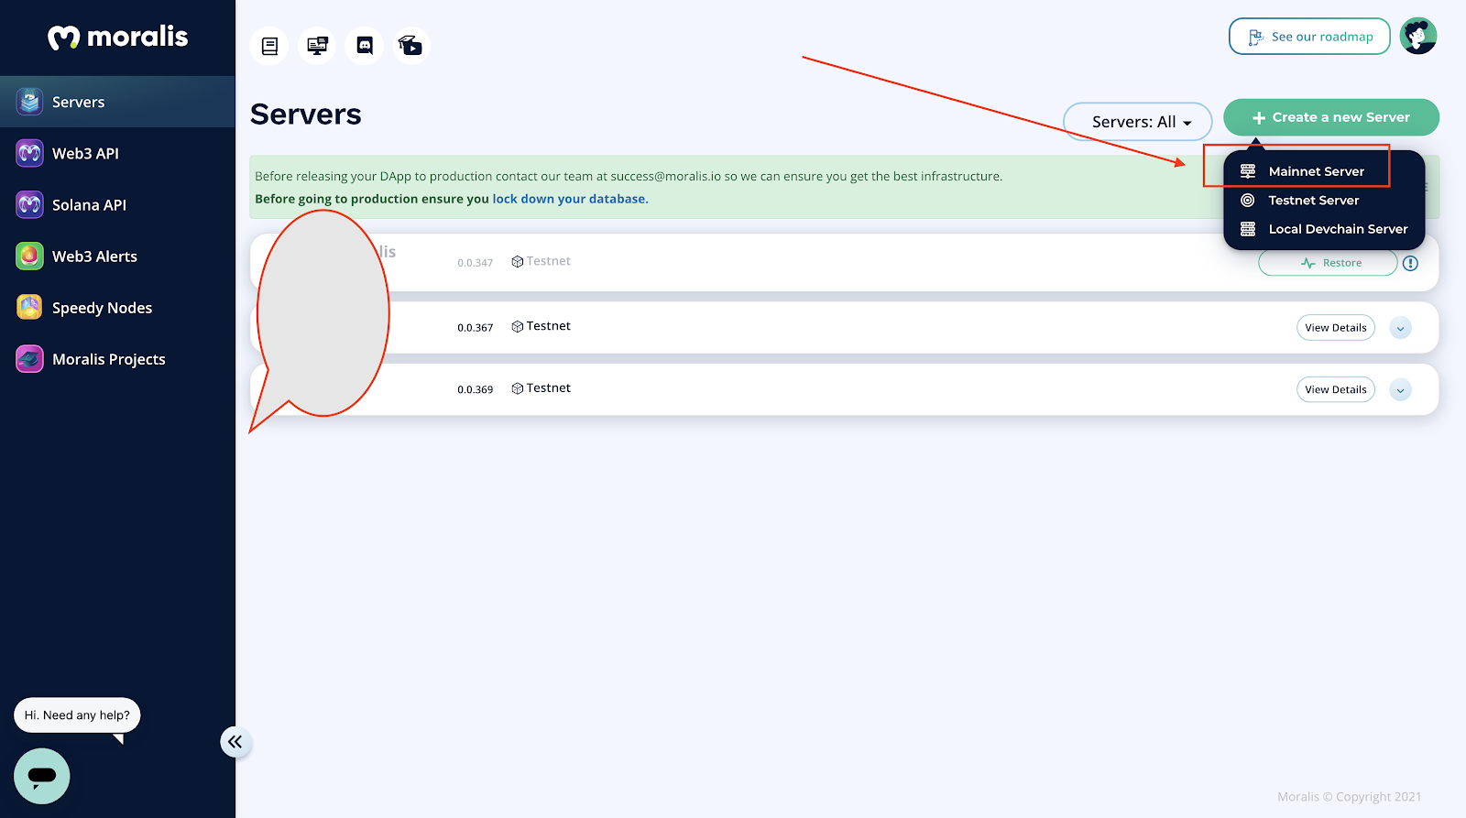Image resolution: width=1466 pixels, height=818 pixels.
Task: Expand the 0.0.367 server row chevron
Action: tap(1400, 328)
